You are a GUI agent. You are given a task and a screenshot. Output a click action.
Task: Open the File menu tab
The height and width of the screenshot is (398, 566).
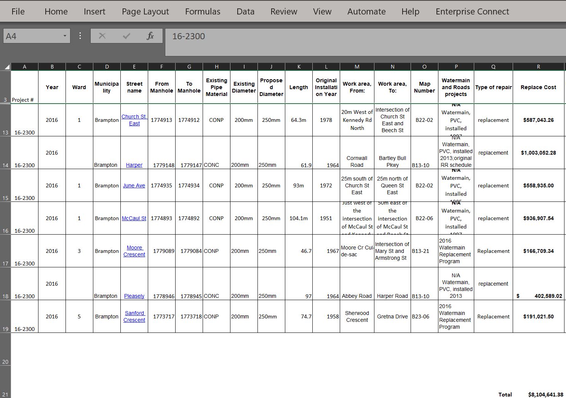click(18, 11)
